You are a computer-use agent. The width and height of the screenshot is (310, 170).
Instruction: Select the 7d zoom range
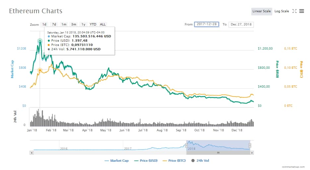pos(54,24)
